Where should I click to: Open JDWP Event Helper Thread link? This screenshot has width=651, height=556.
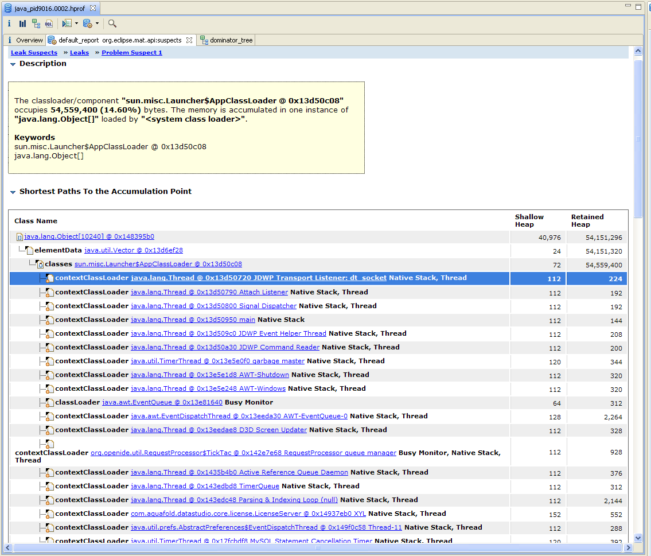228,333
